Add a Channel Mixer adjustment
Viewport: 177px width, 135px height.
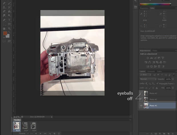click(161, 62)
